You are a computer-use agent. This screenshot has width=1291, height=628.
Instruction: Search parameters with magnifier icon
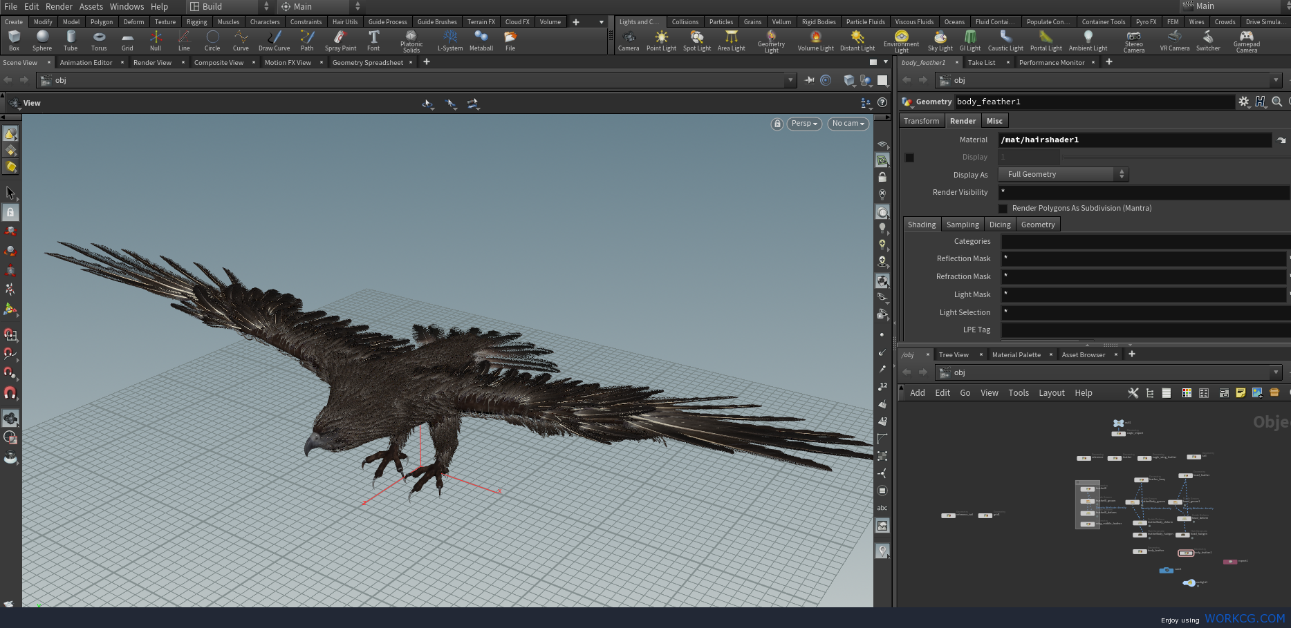pos(1277,102)
